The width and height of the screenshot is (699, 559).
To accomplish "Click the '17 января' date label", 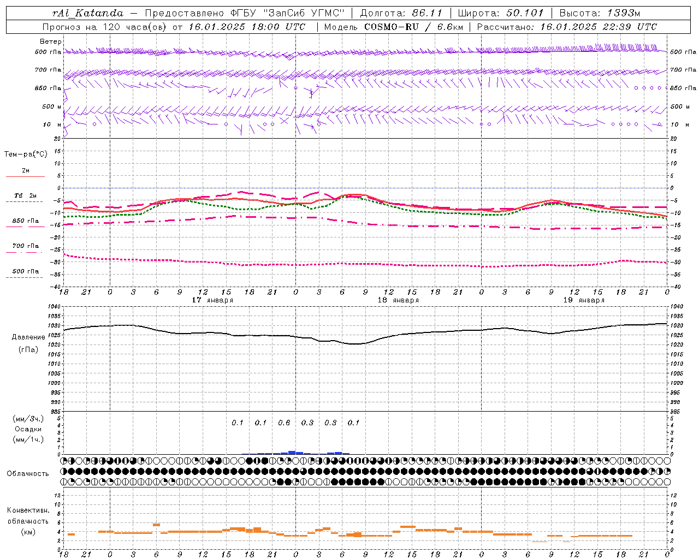I will coord(212,300).
